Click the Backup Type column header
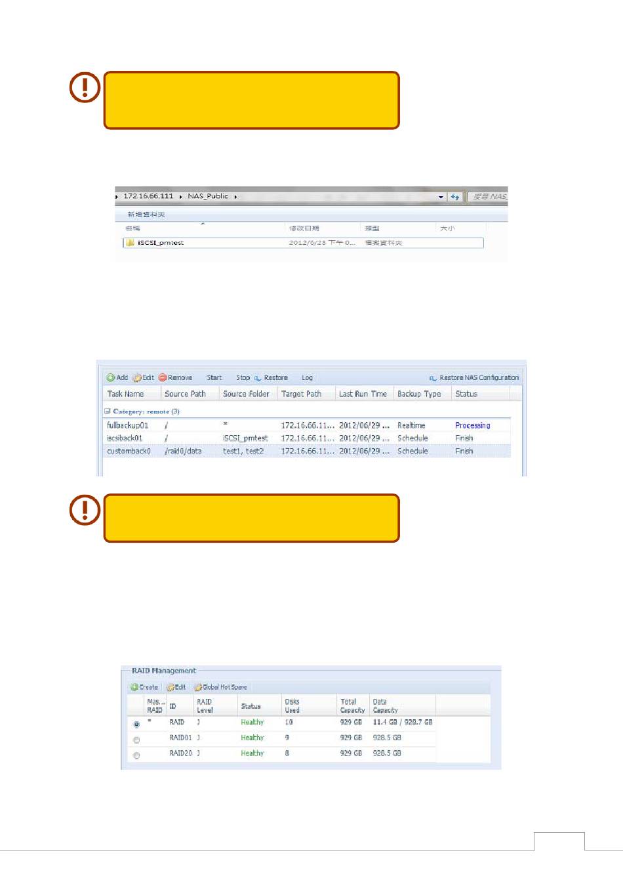This screenshot has height=882, width=623. coord(419,394)
